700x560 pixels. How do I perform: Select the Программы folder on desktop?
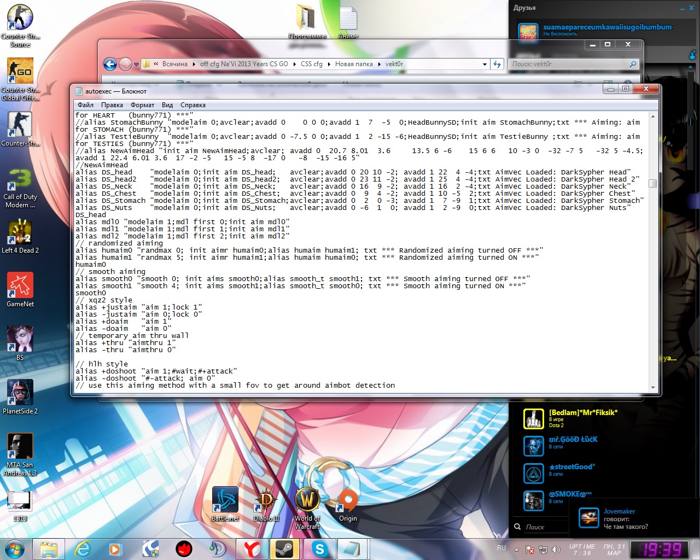pos(307,22)
